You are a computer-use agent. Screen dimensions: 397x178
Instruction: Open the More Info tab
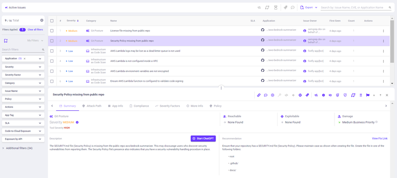click(x=195, y=106)
